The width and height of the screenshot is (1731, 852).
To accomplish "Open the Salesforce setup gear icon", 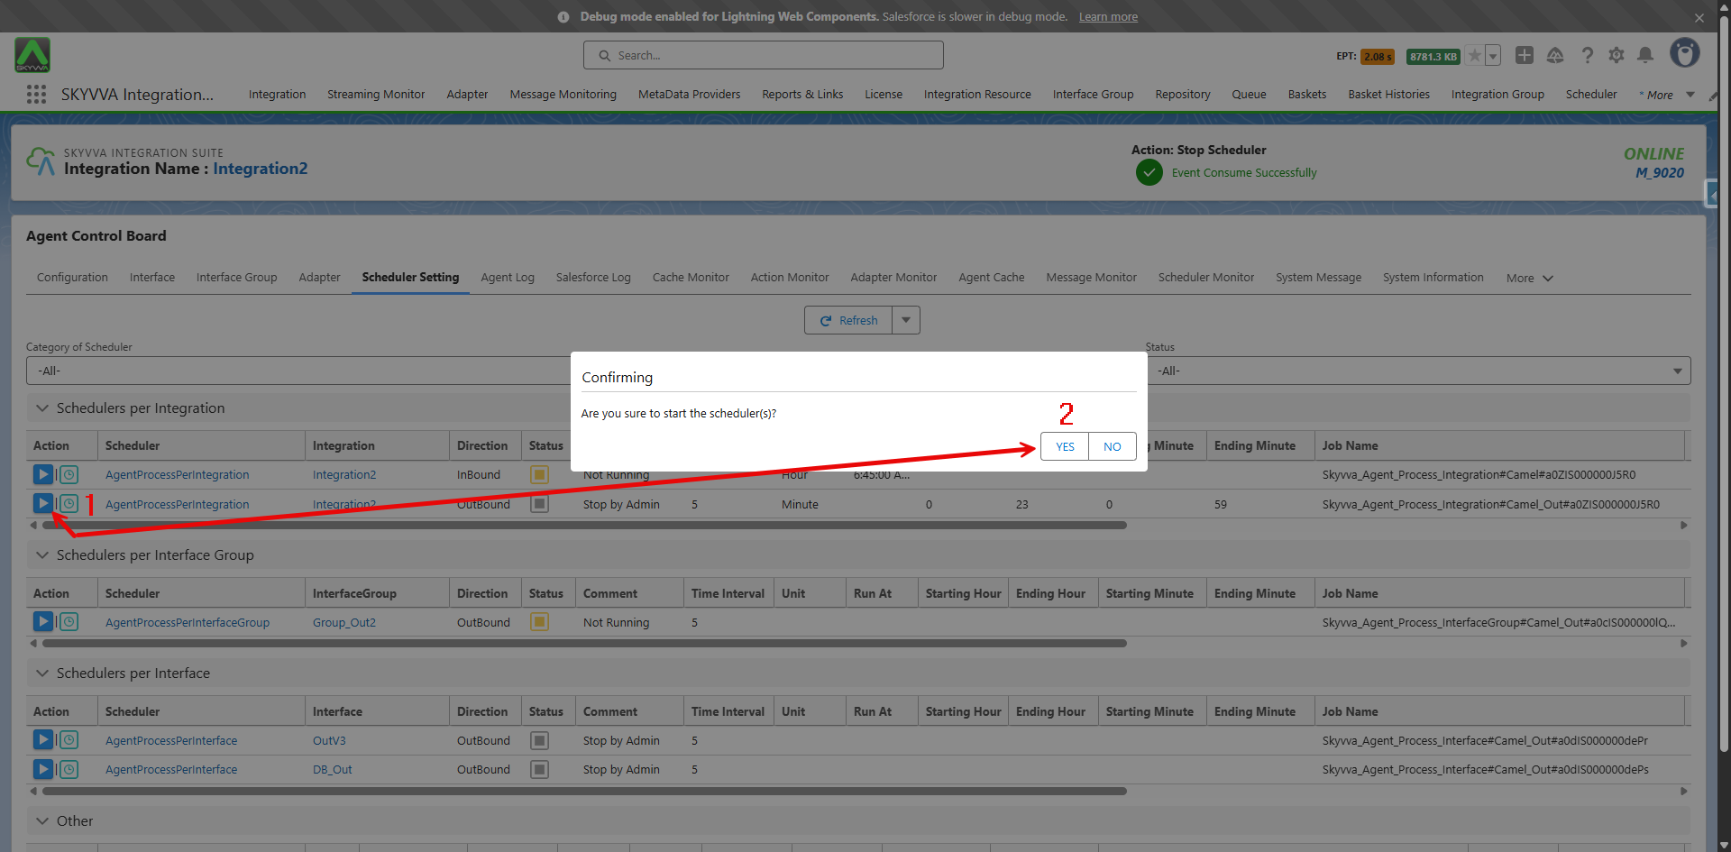I will [1616, 56].
